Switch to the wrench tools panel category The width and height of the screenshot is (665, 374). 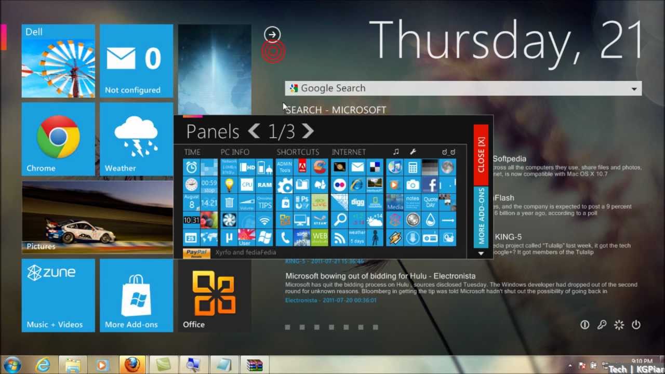pyautogui.click(x=413, y=152)
